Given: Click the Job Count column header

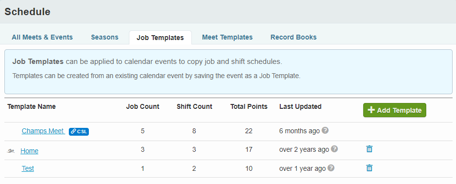Looking at the screenshot, I should click(143, 107).
